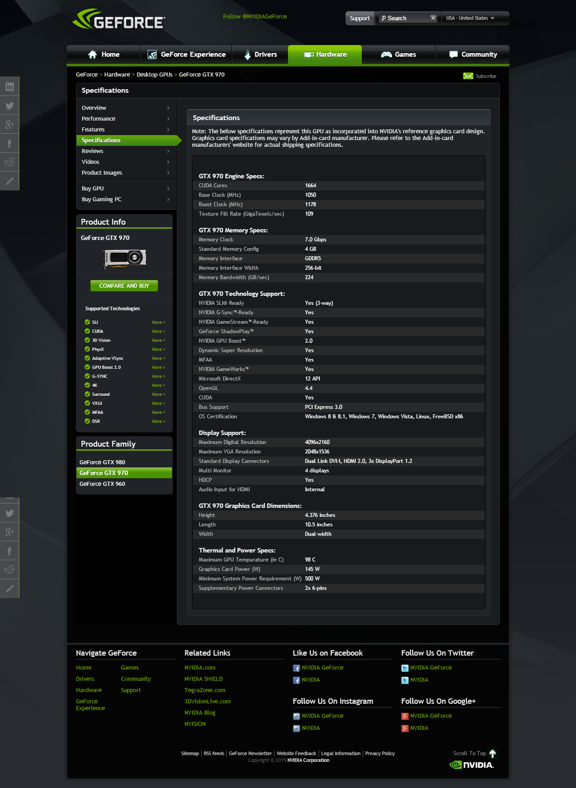Click the Google+ icon beside NVIDIA GeForce in the footer
The image size is (576, 788).
[405, 716]
